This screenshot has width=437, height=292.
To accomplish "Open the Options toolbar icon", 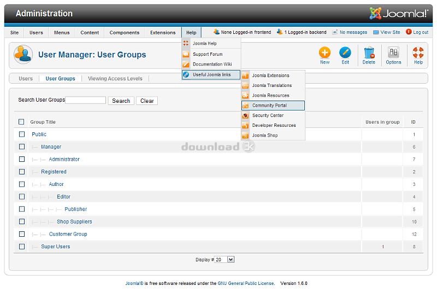I will click(x=393, y=52).
